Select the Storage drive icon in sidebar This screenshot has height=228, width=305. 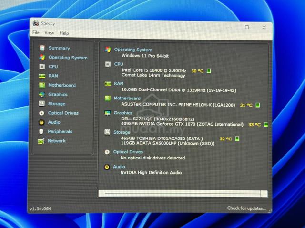(41, 103)
